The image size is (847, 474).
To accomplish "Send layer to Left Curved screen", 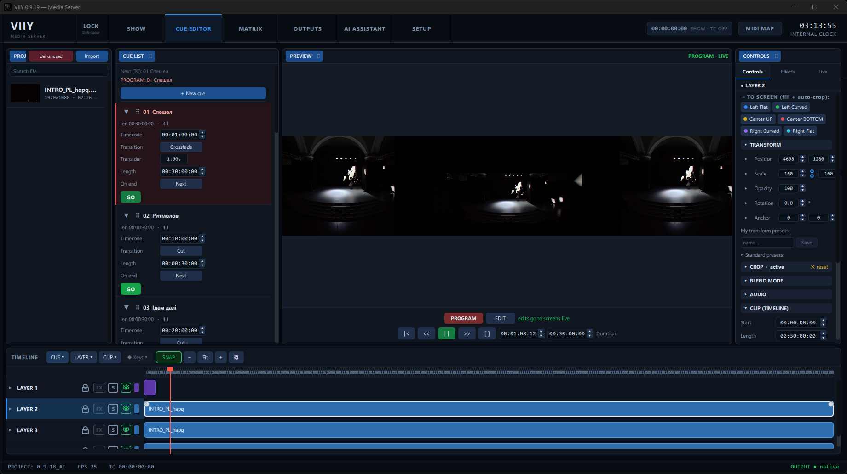I will [x=791, y=107].
